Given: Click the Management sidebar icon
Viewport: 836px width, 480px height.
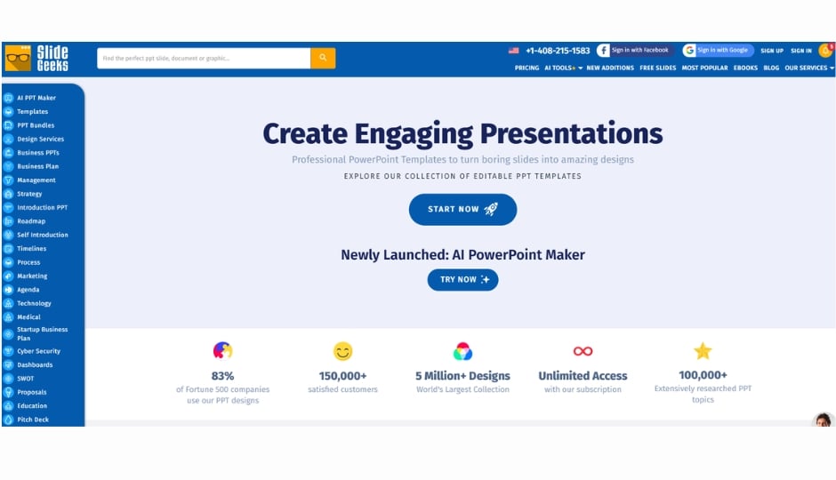Looking at the screenshot, I should pos(9,180).
